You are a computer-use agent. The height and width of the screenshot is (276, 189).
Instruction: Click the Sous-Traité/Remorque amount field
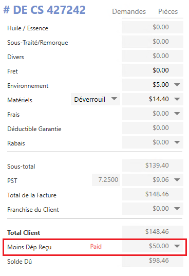tap(153, 42)
